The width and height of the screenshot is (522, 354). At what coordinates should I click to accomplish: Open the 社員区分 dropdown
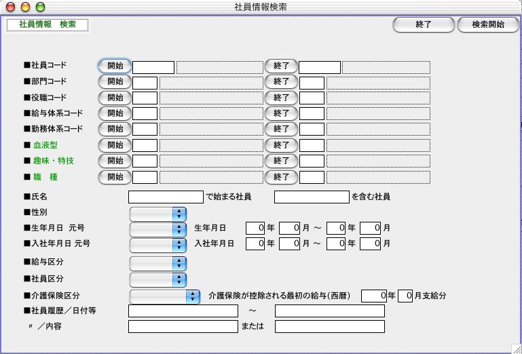(x=157, y=279)
